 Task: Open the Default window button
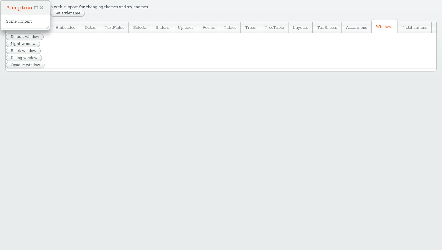(25, 37)
